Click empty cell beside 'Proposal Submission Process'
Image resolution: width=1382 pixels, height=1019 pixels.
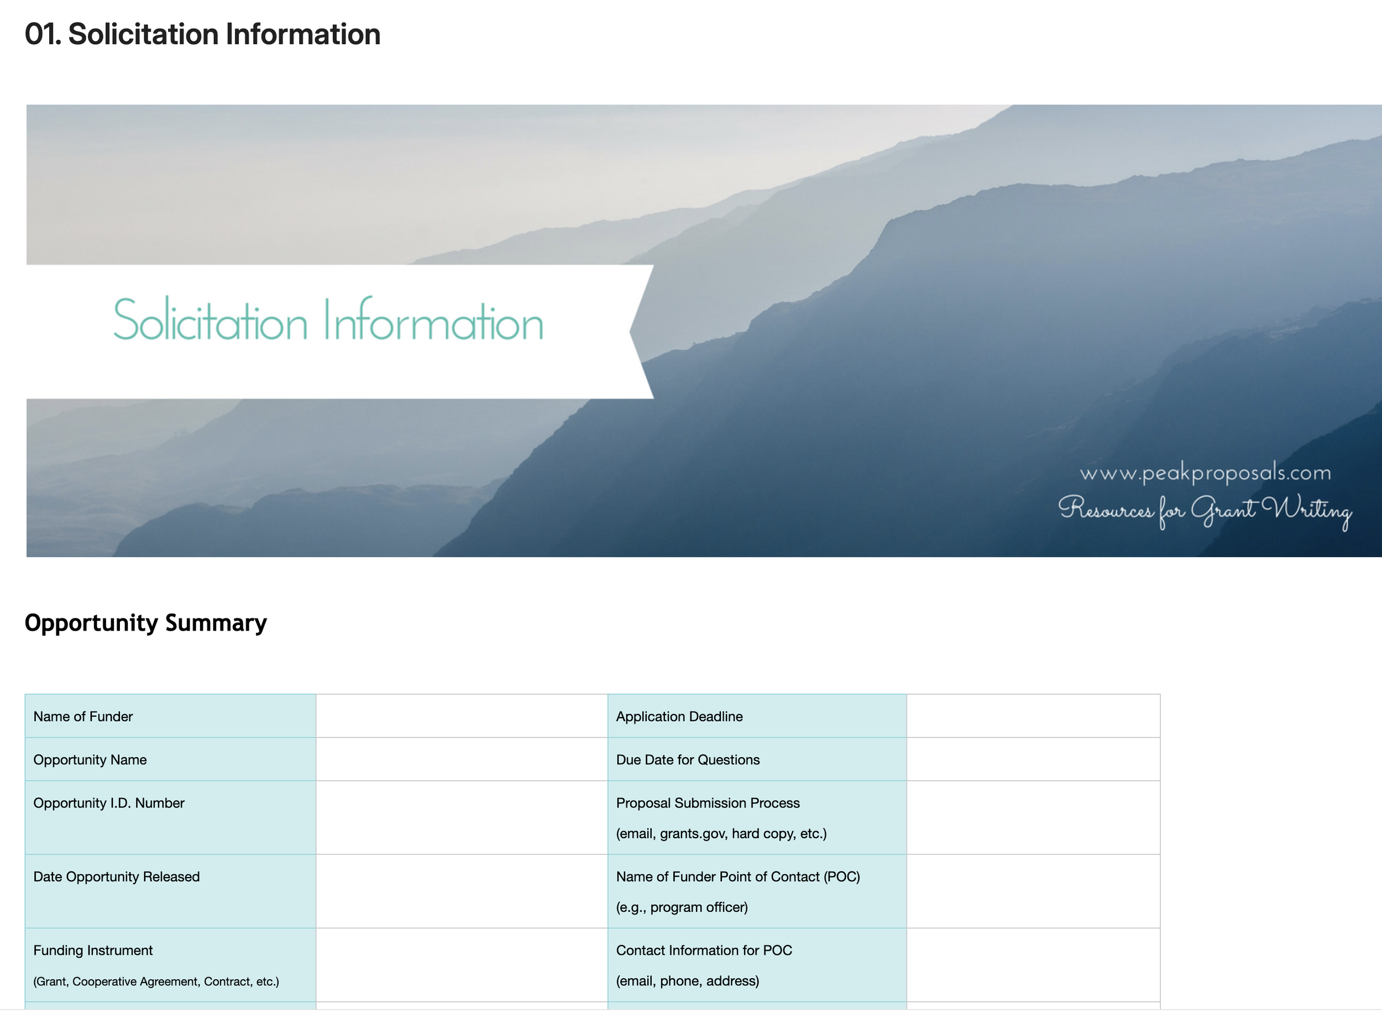[1033, 817]
